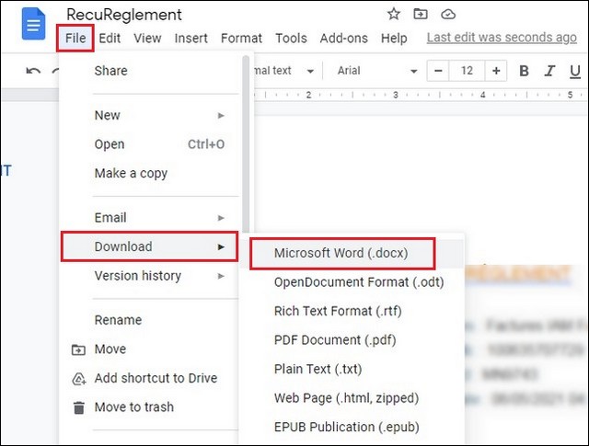
Task: Increase font size with plus button
Action: coord(496,71)
